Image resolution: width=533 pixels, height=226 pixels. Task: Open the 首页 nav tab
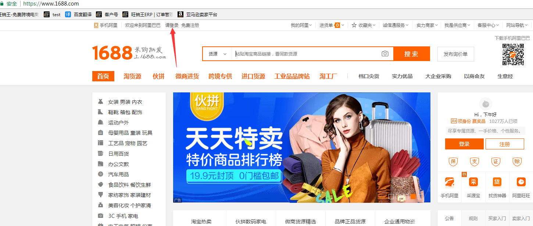(x=103, y=76)
